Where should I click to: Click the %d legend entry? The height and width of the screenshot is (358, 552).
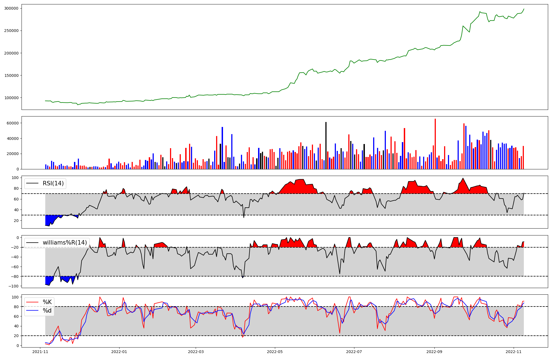pyautogui.click(x=47, y=311)
